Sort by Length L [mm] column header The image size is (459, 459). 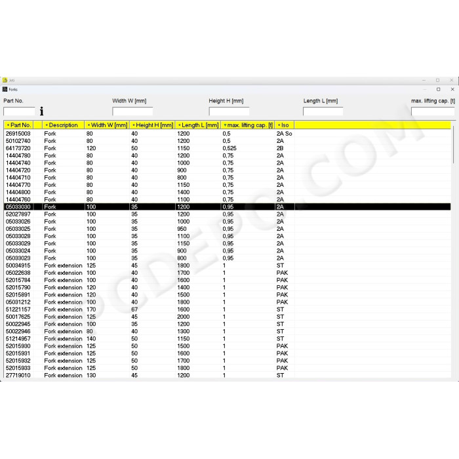tap(198, 125)
